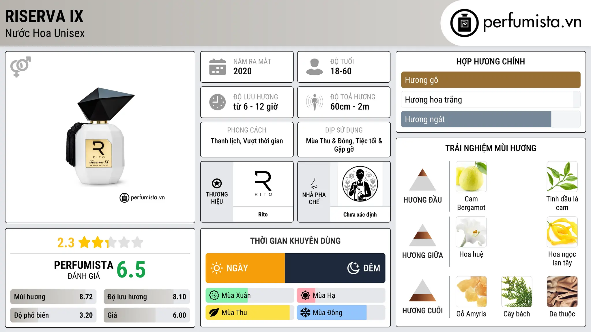Click the flower icon for Mùa Xuân
591x332 pixels.
[x=214, y=295]
